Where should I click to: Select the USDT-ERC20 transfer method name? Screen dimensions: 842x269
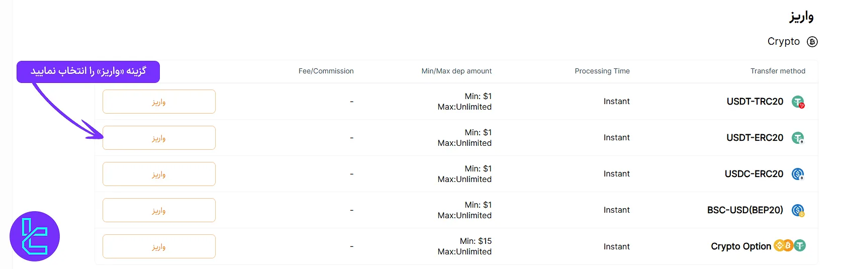pyautogui.click(x=755, y=138)
